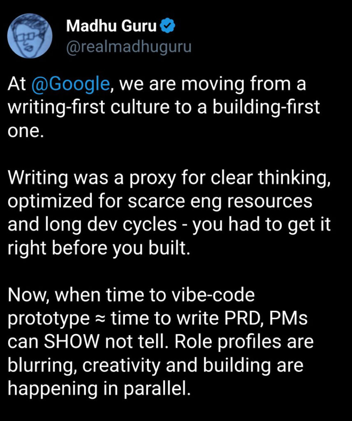This screenshot has width=352, height=421.
Task: Follow the @Google mention link
Action: point(70,86)
